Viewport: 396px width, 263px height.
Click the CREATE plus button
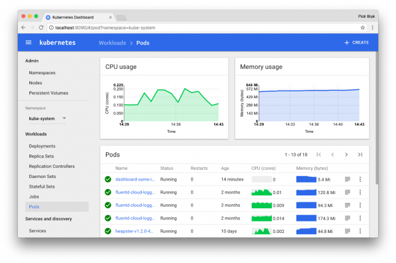point(356,42)
